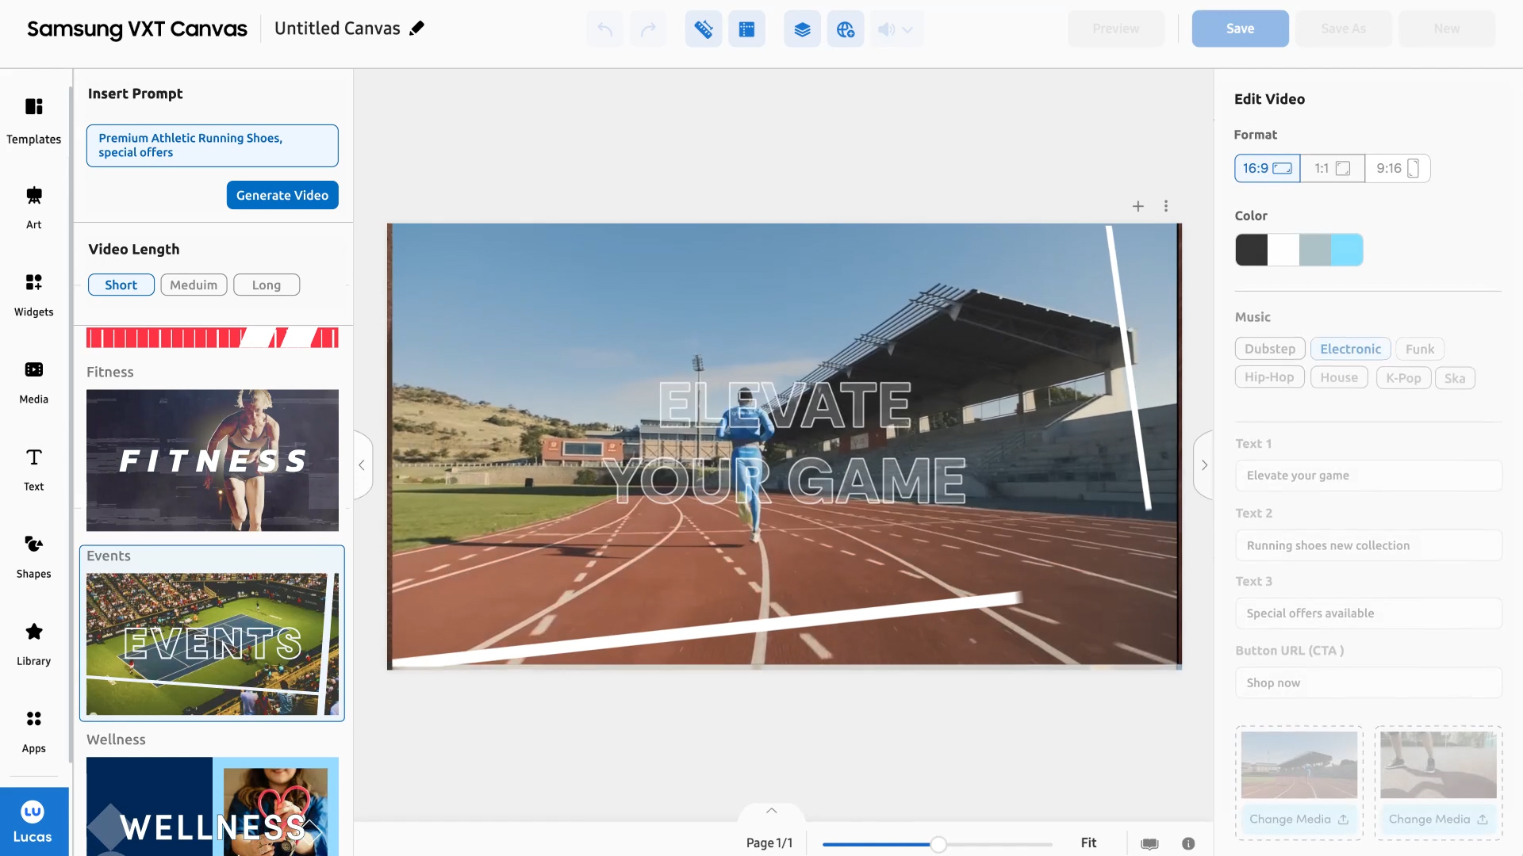Open the Art sidebar panel
This screenshot has height=856, width=1523.
[x=33, y=207]
